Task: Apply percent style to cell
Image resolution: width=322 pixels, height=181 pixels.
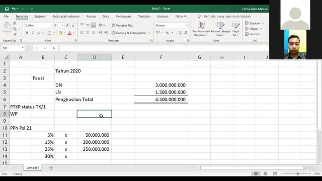Action: pos(167,33)
